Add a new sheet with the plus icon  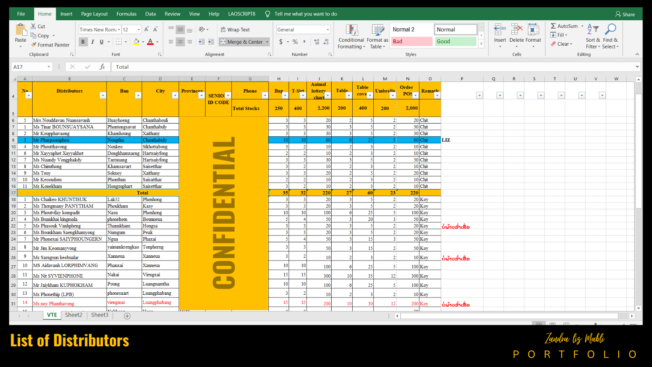[x=127, y=316]
